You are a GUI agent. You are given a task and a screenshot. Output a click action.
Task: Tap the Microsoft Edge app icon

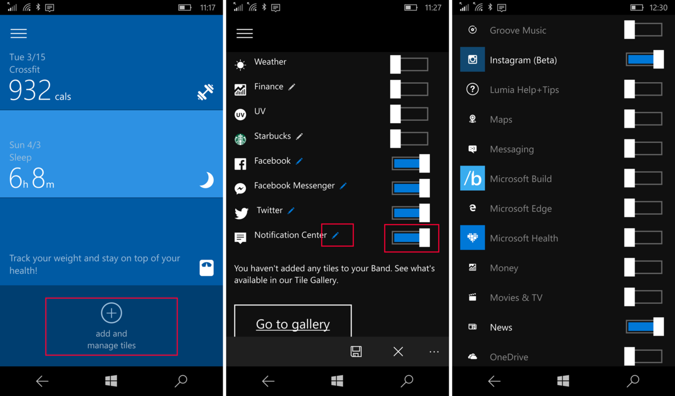pos(472,208)
